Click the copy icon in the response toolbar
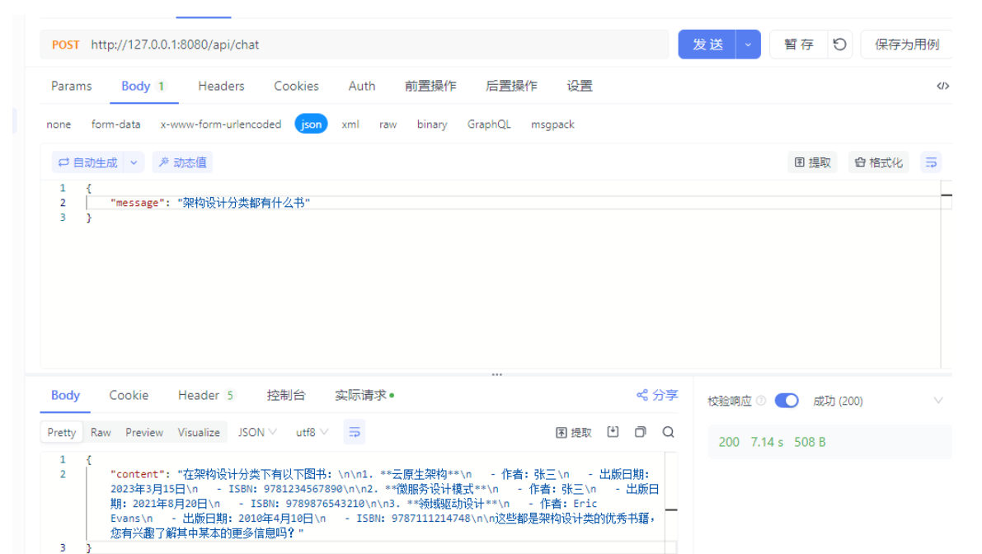Screen dimensions: 982x554 [x=640, y=431]
